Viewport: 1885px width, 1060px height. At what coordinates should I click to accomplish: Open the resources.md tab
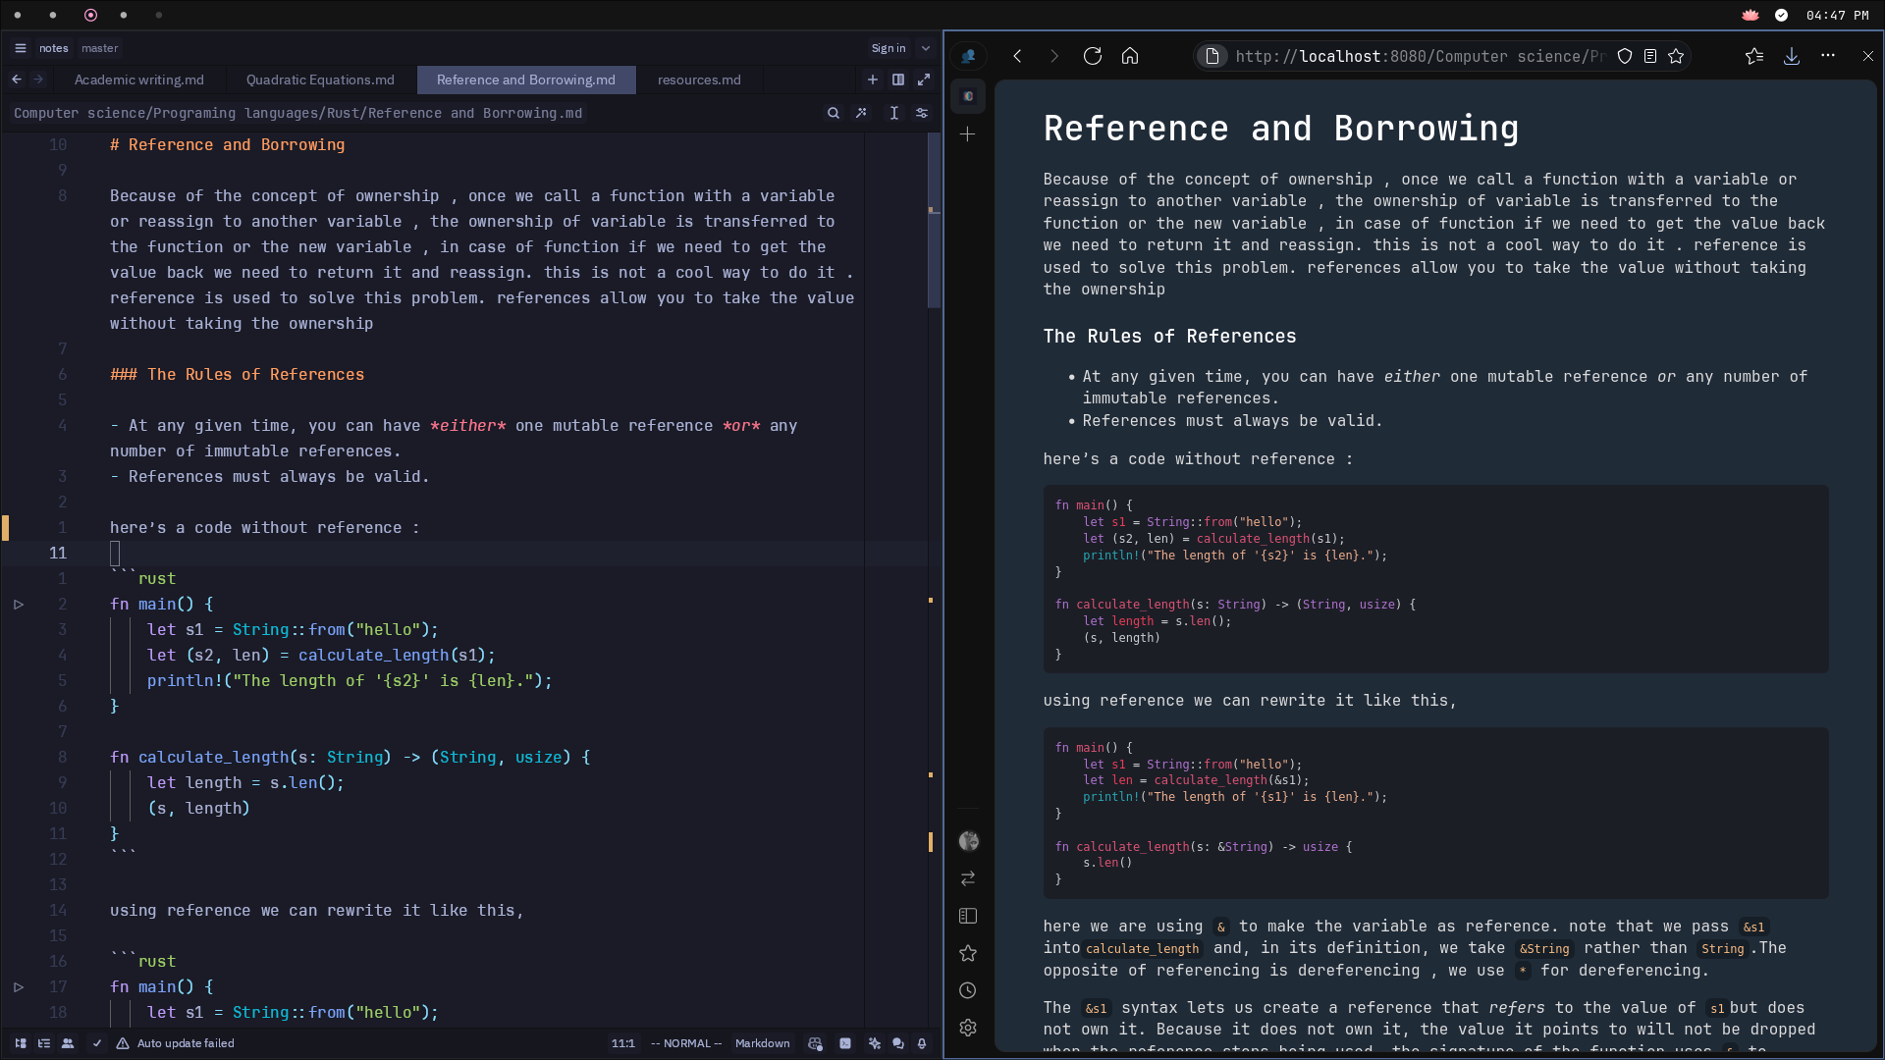[x=699, y=79]
